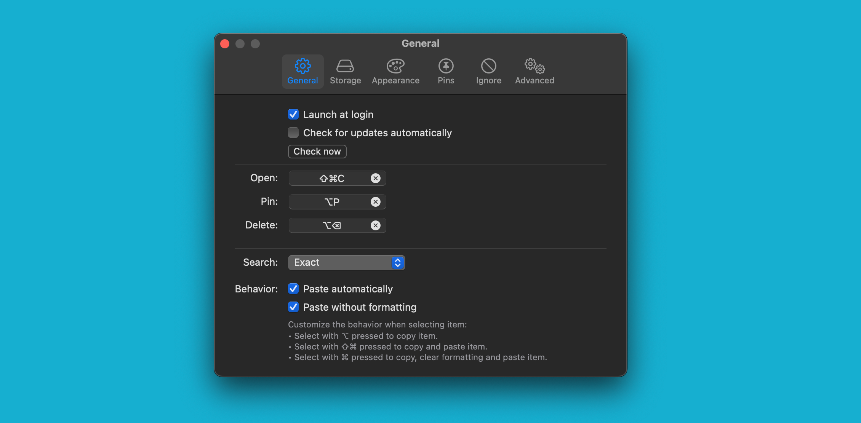Viewport: 861px width, 423px height.
Task: Click the General gear icon
Action: point(302,65)
